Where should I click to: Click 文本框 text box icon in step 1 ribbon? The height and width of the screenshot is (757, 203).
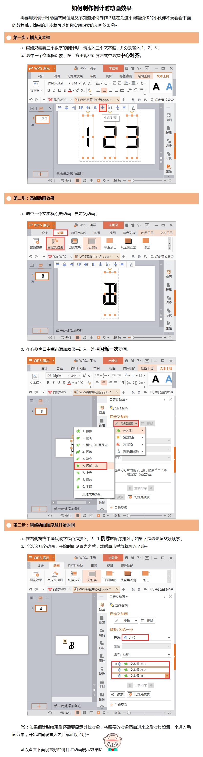[36, 84]
